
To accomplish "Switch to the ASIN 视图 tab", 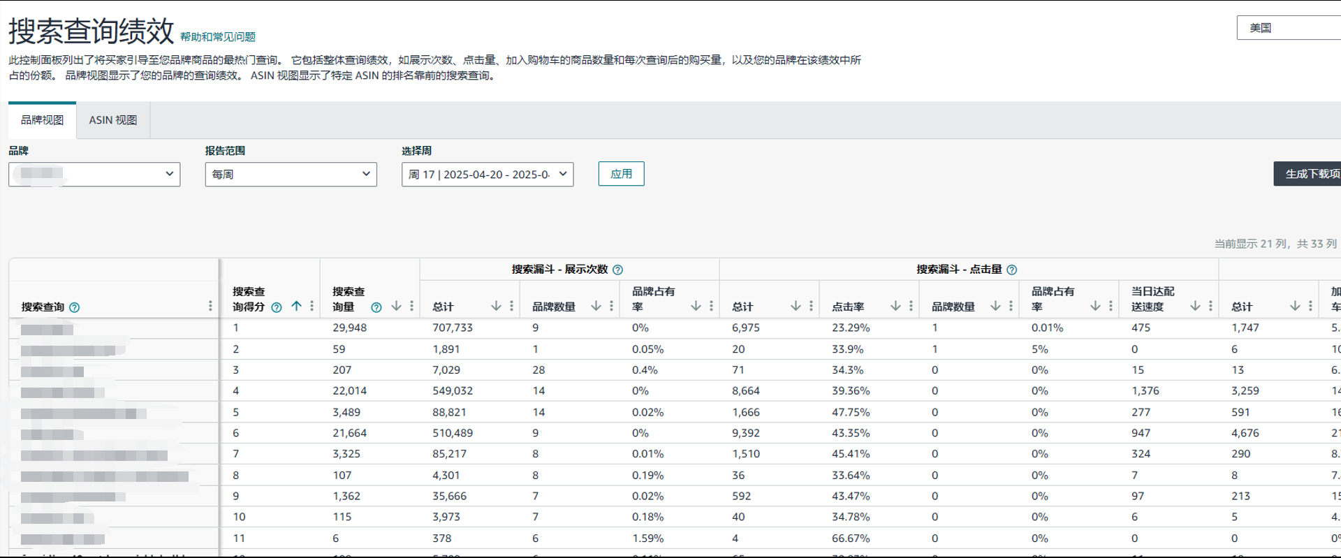I will [113, 120].
